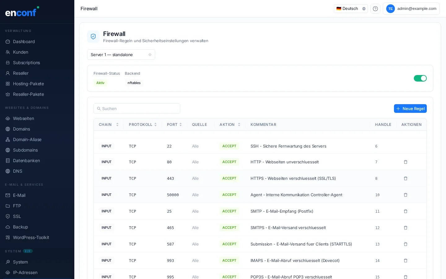Open the DNS section via its sidebar icon
The height and width of the screenshot is (279, 446).
point(7,171)
